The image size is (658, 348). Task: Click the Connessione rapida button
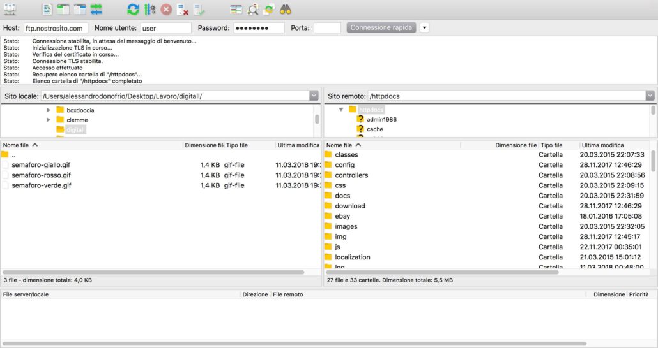[381, 27]
